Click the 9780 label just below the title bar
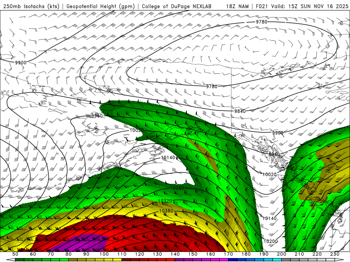Viewport: 350px width, 262px height. [261, 22]
